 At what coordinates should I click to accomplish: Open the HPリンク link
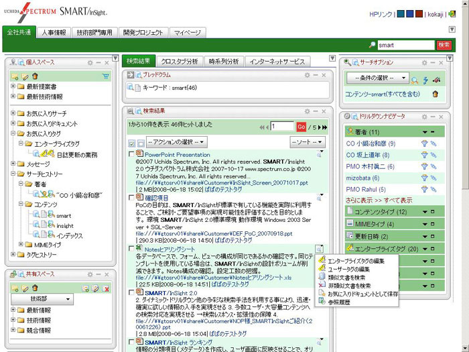tap(381, 14)
